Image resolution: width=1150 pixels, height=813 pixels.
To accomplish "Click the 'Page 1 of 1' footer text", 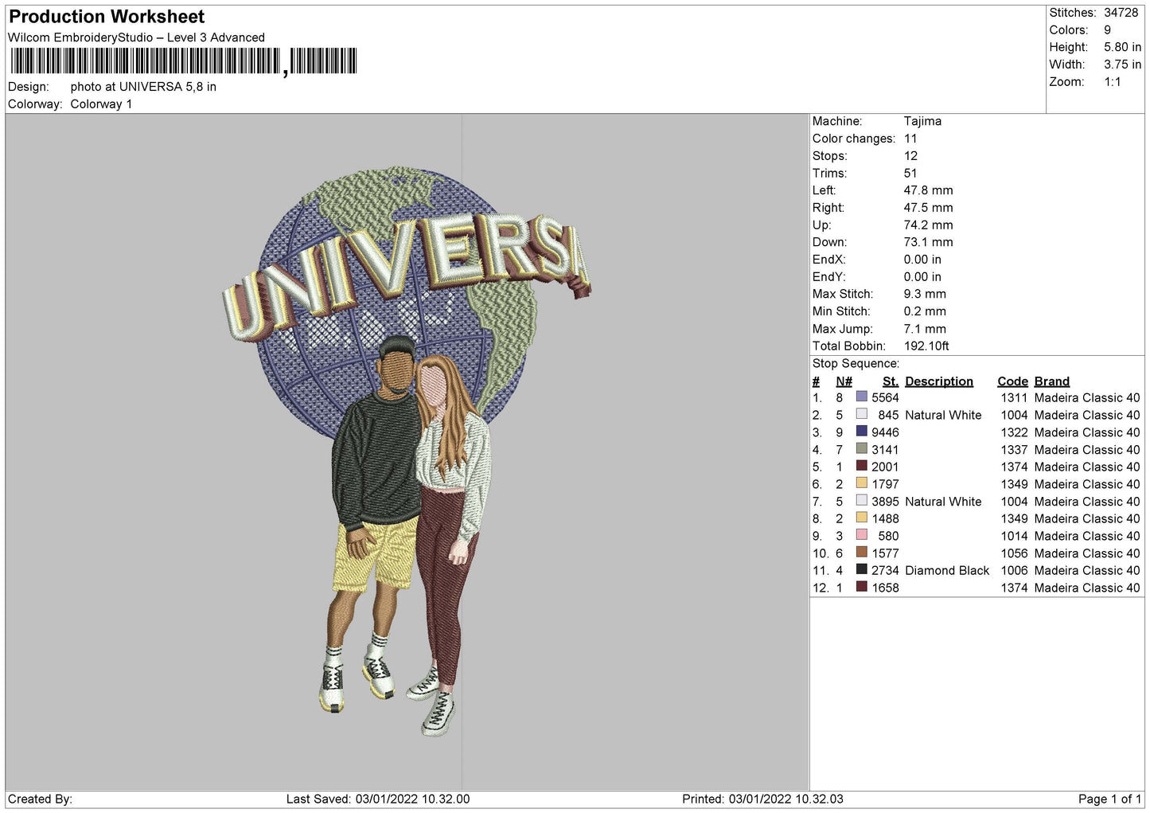I will pyautogui.click(x=1110, y=799).
